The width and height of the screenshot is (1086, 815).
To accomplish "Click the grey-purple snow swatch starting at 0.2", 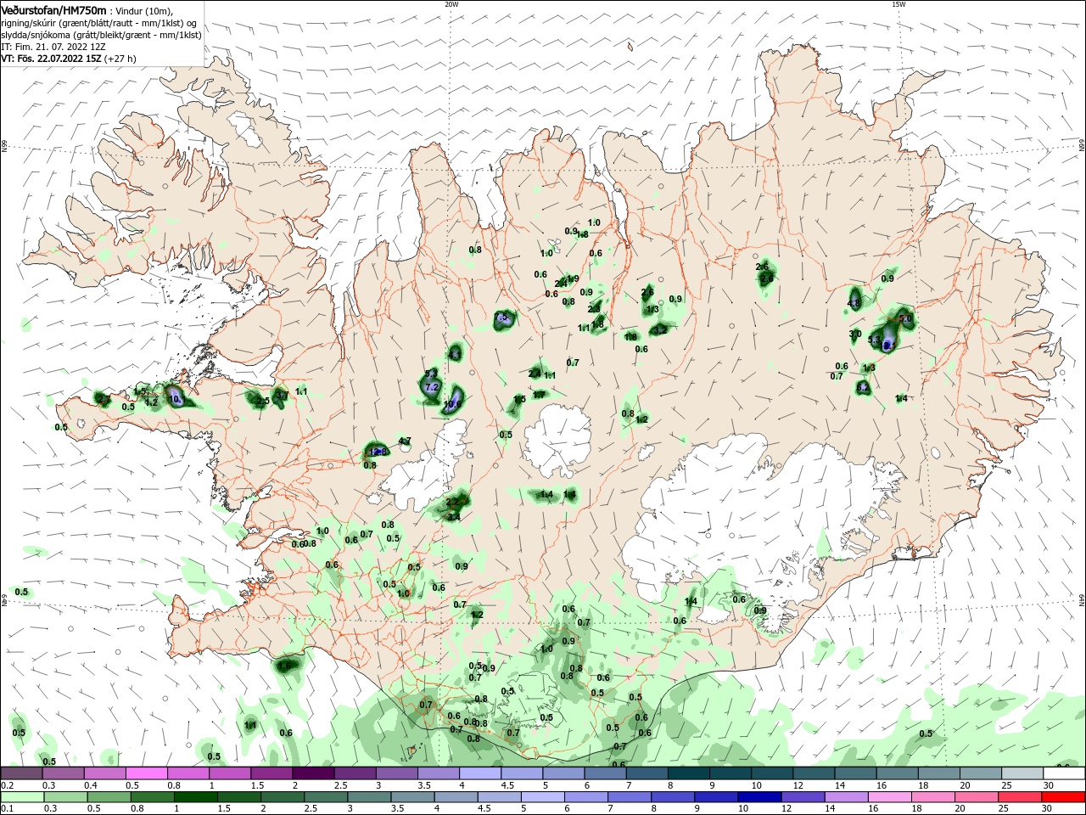I will click(21, 773).
